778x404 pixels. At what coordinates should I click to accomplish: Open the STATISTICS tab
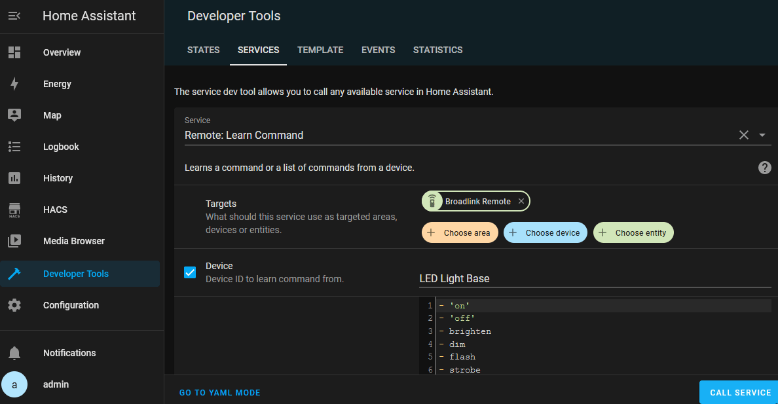[x=437, y=50]
